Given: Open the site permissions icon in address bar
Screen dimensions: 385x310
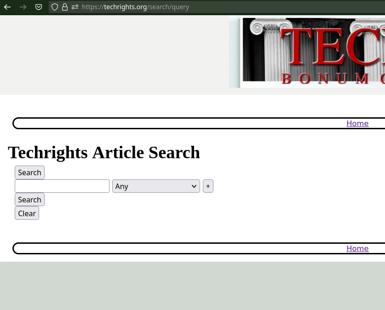Looking at the screenshot, I should click(75, 7).
